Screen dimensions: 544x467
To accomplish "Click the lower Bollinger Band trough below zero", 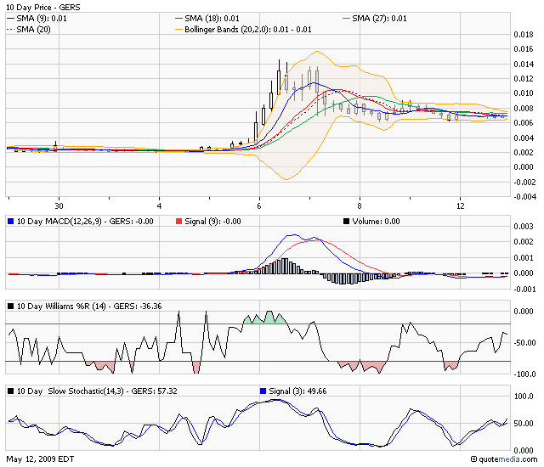I will click(x=286, y=179).
